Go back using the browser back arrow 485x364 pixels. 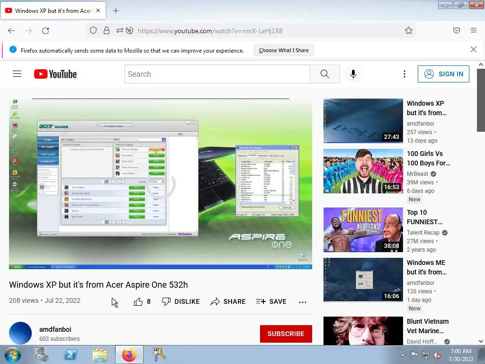(11, 31)
